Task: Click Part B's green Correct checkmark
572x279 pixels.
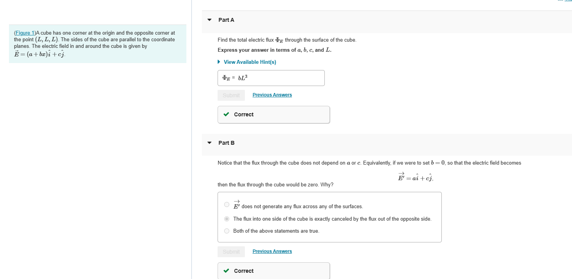Action: [226, 271]
